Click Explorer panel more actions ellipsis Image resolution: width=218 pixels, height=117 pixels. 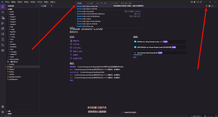coord(37,6)
